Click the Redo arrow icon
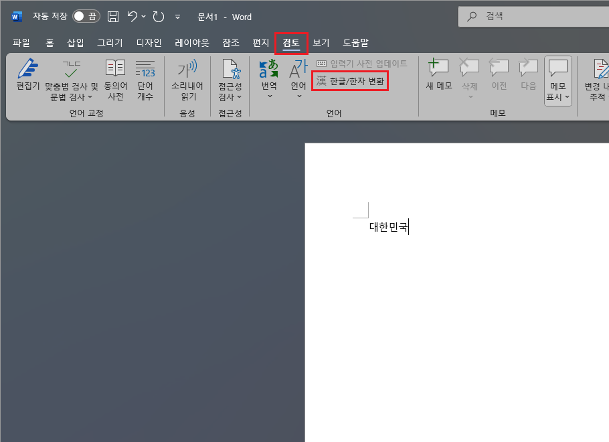 (159, 16)
